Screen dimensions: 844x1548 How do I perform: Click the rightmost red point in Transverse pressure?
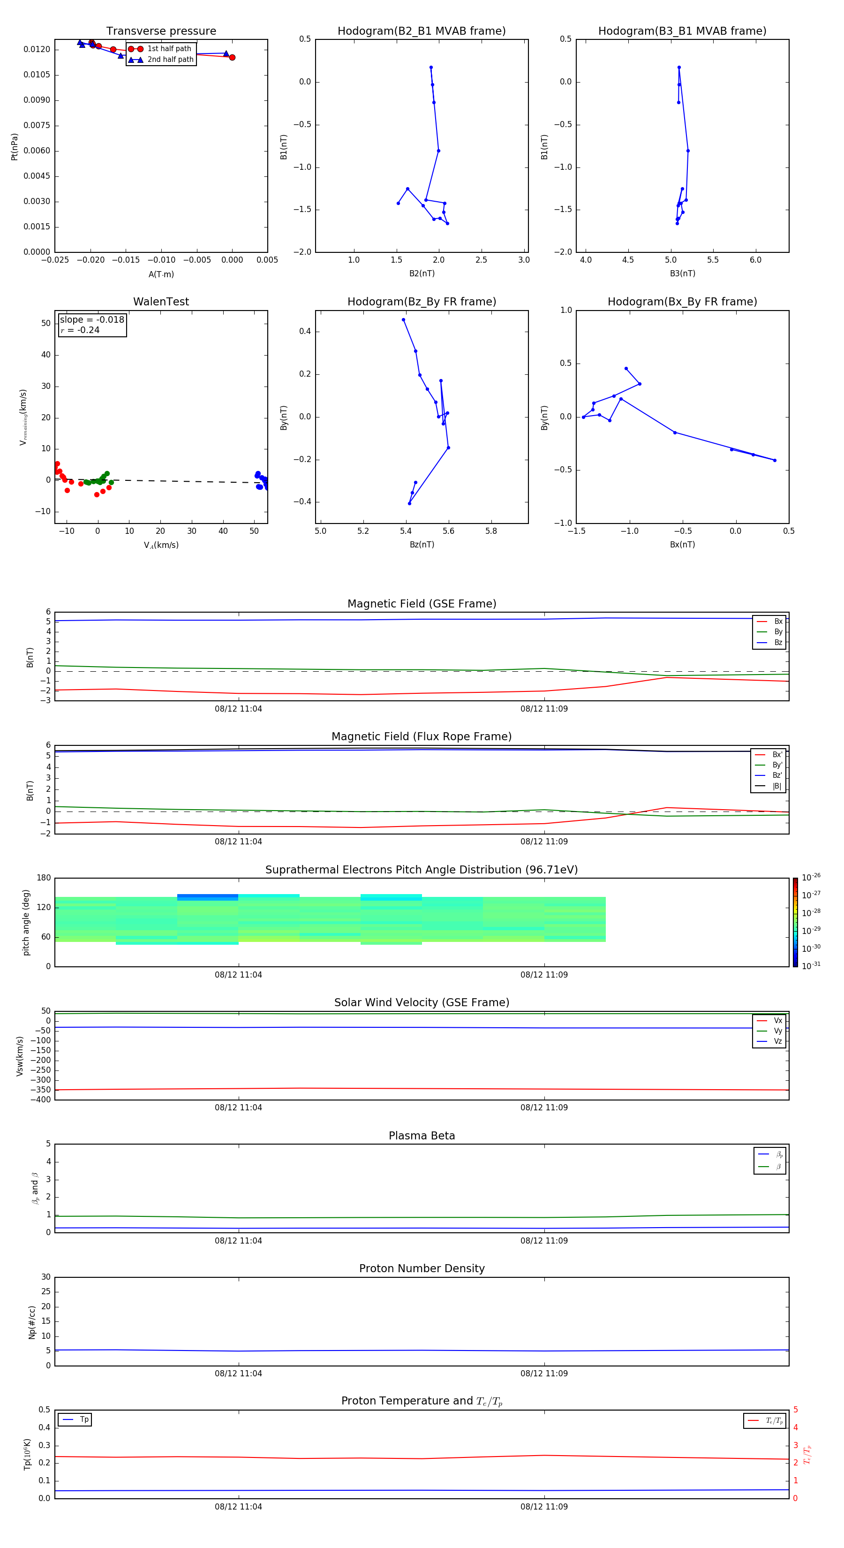(232, 58)
